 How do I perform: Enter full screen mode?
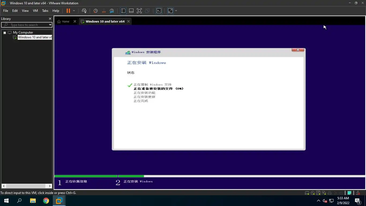point(139,11)
